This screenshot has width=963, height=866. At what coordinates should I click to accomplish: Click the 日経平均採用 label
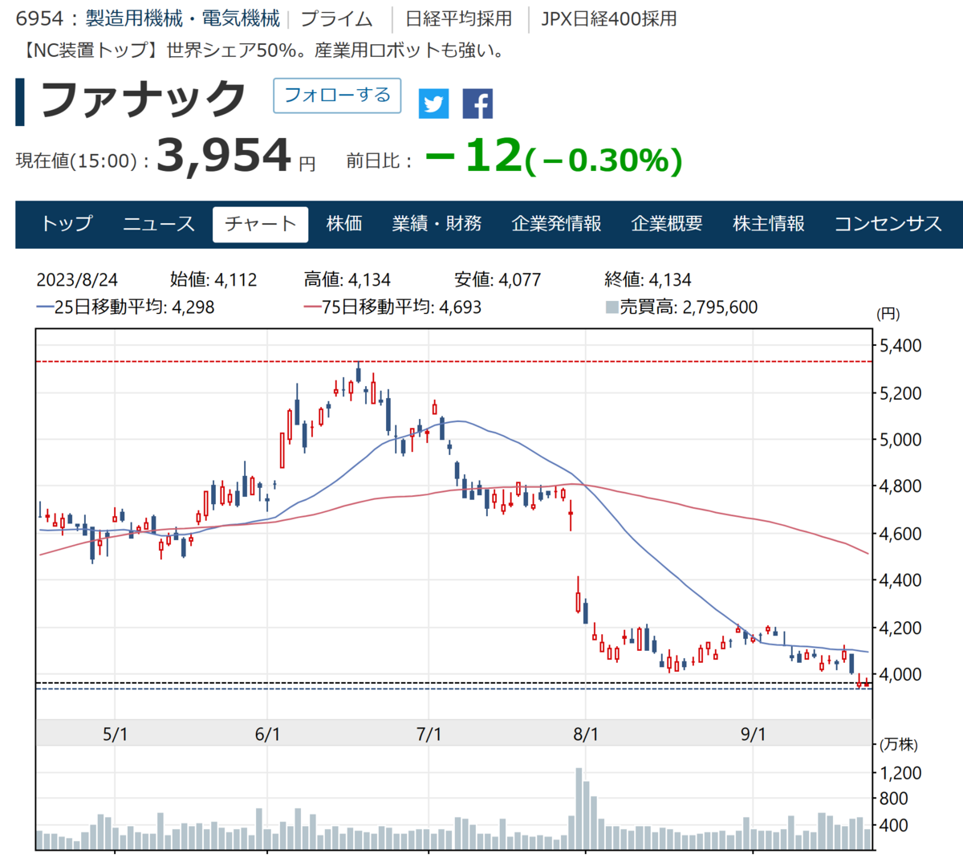[x=458, y=18]
